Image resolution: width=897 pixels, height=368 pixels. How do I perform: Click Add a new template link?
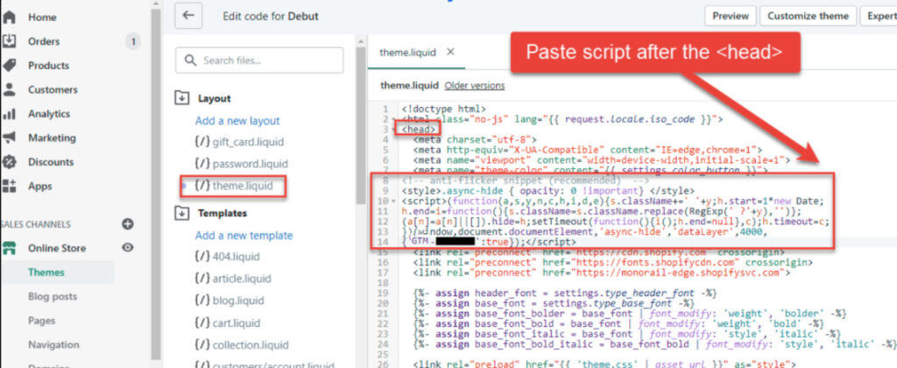tap(244, 235)
